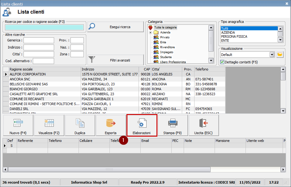
Task: Click Categoria tree scroll down arrow
Action: tap(211, 60)
